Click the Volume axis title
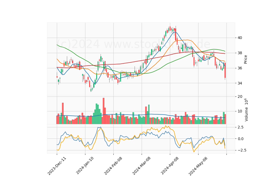This screenshot has height=187, width=261. tap(246, 110)
